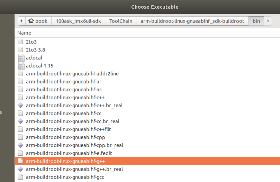280x182 pixels.
Task: Pick the arm-buildroot-linux-gnueabihf-elfedit file
Action: [x=147, y=153]
